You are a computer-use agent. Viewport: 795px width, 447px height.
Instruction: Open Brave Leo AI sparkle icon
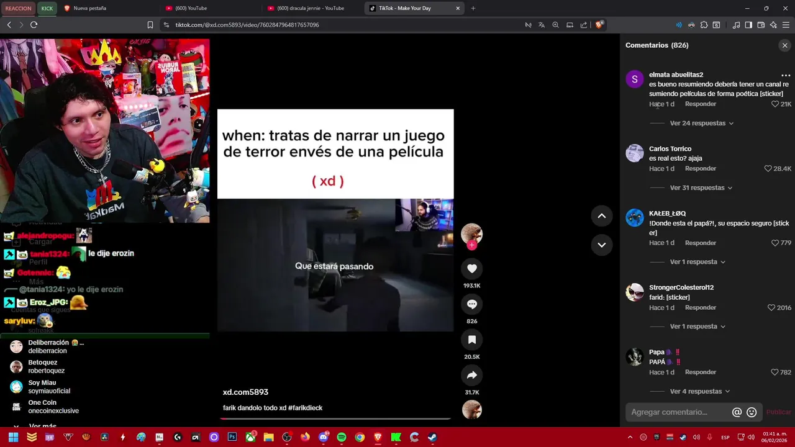coord(773,25)
